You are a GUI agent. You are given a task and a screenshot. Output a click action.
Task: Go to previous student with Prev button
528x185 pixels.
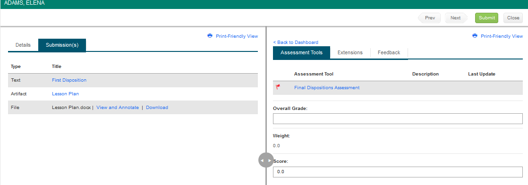pyautogui.click(x=429, y=18)
